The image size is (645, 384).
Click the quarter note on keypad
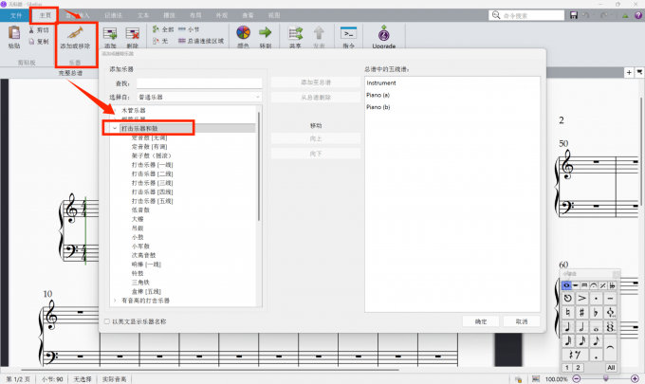point(568,327)
